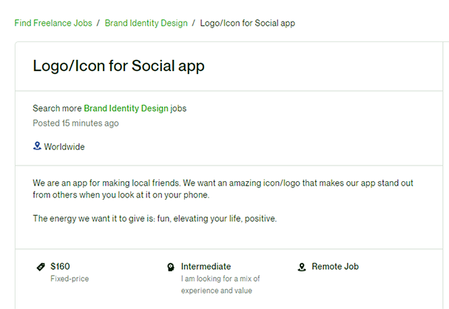The height and width of the screenshot is (309, 449).
Task: Select the Logo/Icon for Social app breadcrumb
Action: pos(247,23)
